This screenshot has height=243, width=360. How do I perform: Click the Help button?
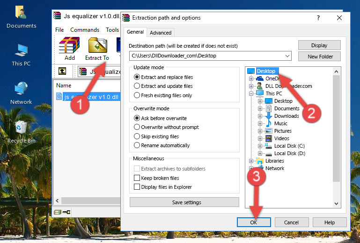pos(330,222)
